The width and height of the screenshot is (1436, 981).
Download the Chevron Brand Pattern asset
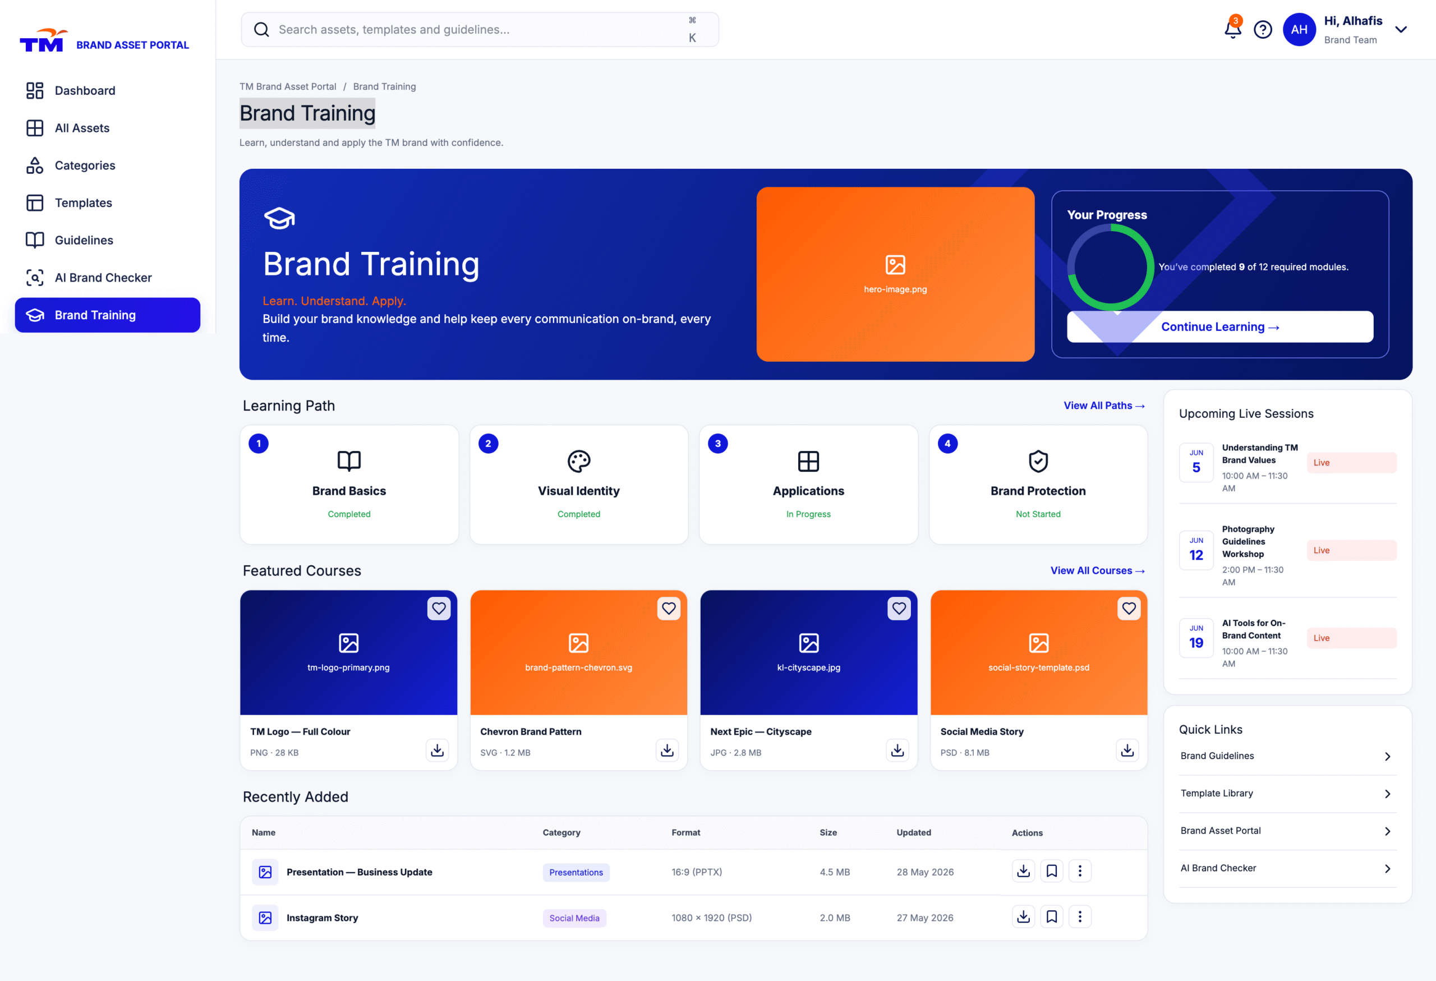pyautogui.click(x=667, y=750)
